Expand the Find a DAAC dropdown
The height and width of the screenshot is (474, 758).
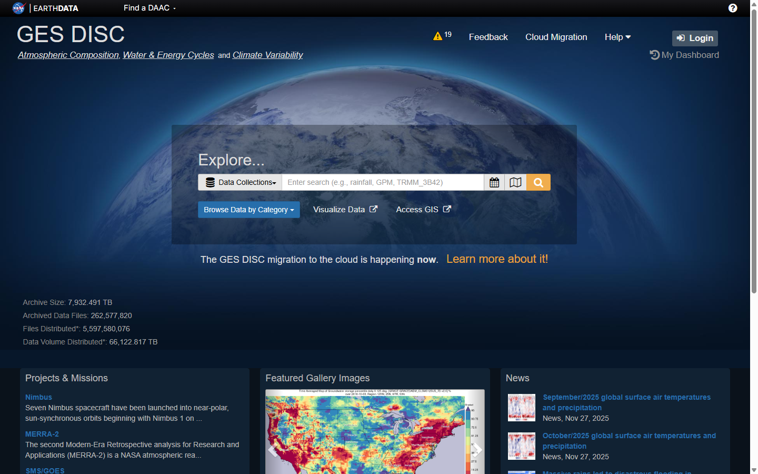tap(149, 8)
